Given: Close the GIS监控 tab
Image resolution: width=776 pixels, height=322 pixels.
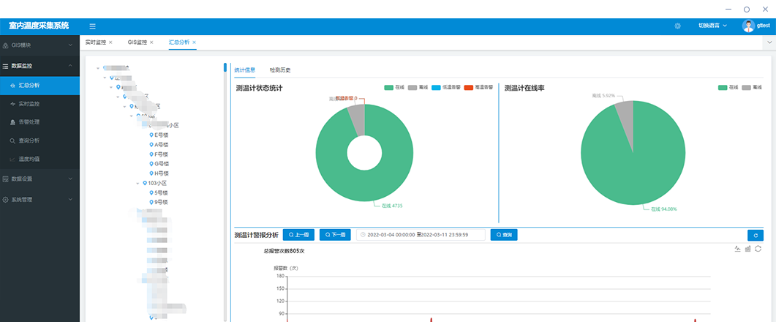Looking at the screenshot, I should coord(152,42).
